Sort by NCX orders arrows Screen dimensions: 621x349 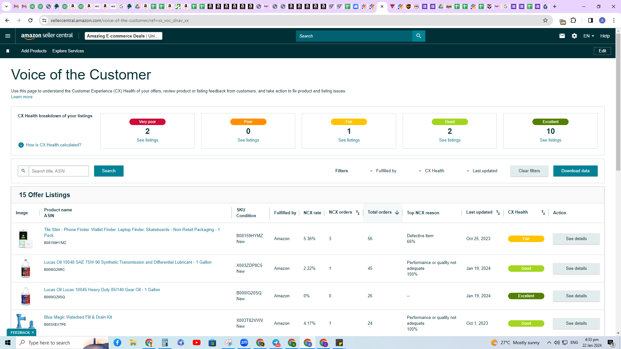tap(358, 213)
